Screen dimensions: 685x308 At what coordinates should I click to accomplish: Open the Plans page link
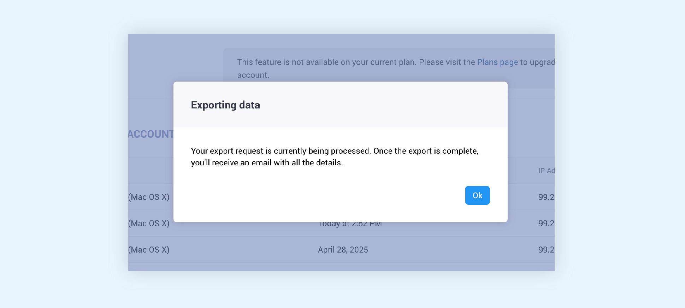click(497, 62)
